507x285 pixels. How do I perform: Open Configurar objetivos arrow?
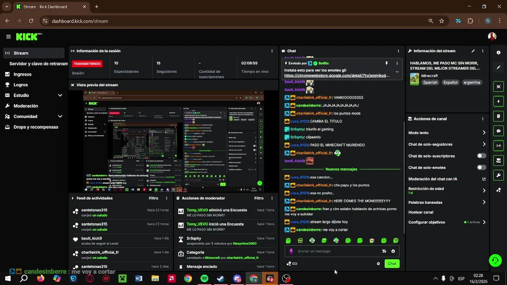click(x=484, y=222)
